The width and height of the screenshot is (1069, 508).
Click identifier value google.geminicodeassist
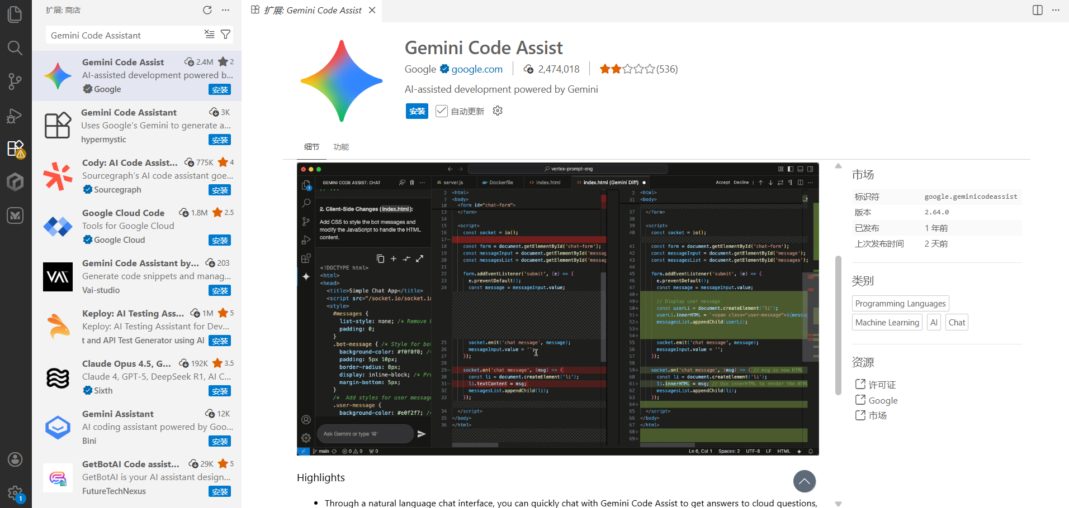[x=971, y=197]
